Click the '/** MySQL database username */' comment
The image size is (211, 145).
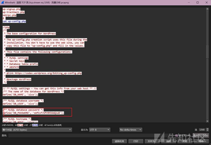click(23, 101)
